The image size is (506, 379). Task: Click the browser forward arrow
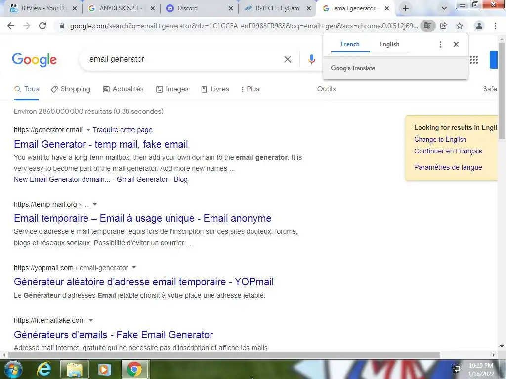[27, 26]
